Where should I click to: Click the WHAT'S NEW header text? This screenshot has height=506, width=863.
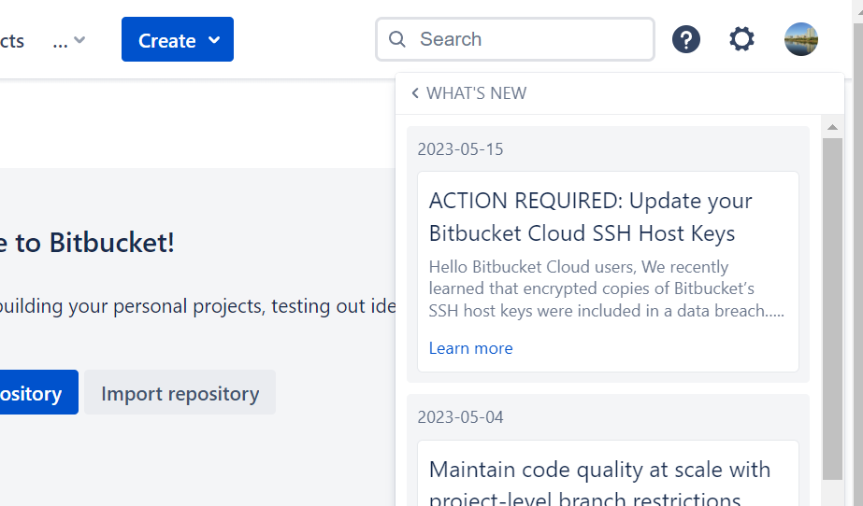tap(477, 93)
